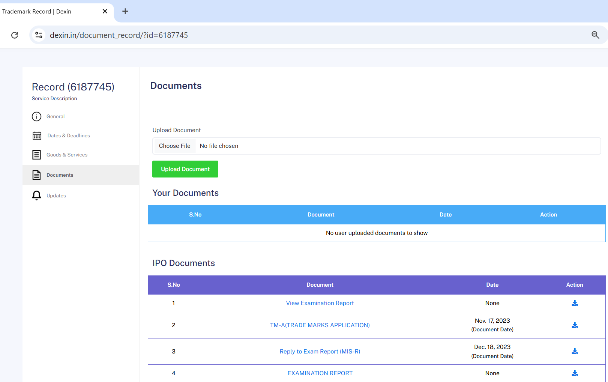The image size is (608, 382).
Task: Click the Documents page icon in sidebar
Action: click(36, 175)
